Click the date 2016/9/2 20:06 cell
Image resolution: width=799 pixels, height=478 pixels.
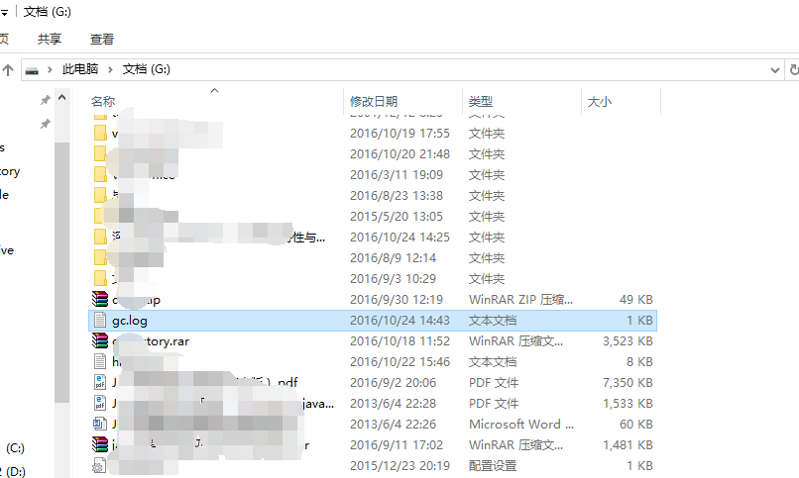pos(393,382)
